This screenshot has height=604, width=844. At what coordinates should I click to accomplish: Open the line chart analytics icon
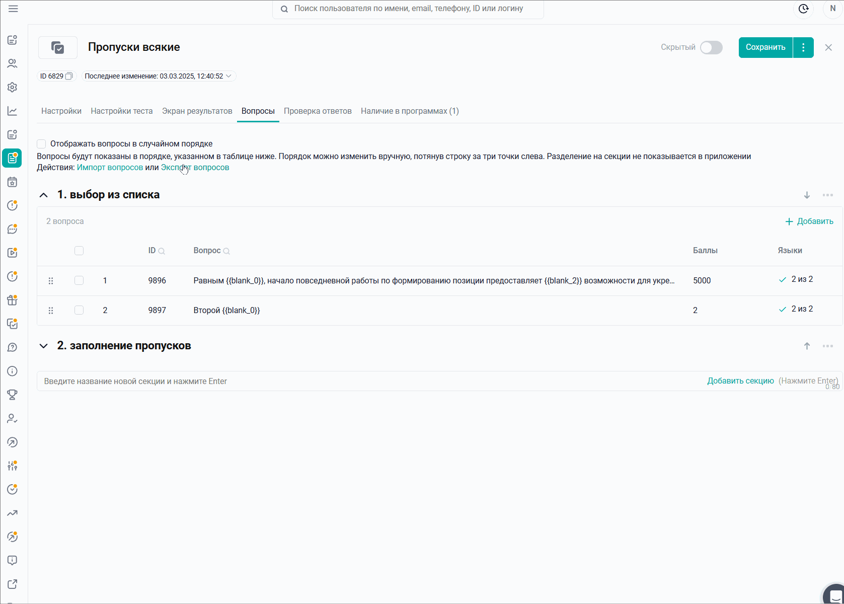click(13, 111)
